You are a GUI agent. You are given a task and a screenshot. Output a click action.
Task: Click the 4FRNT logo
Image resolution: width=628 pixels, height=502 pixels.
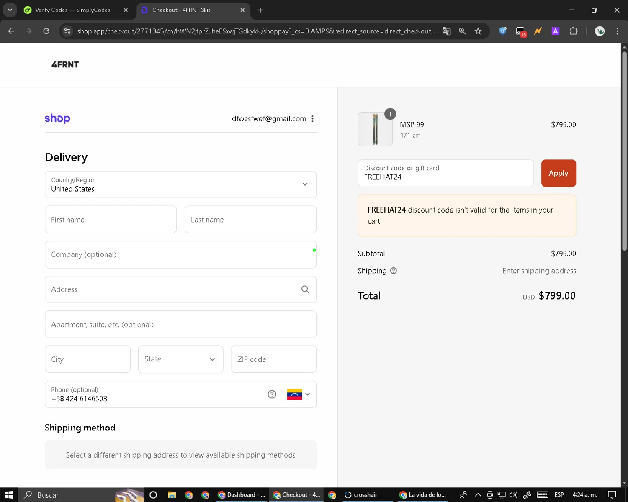tap(65, 64)
